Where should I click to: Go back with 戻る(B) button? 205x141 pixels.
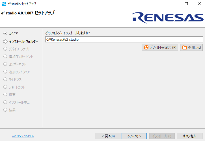pos(108,136)
